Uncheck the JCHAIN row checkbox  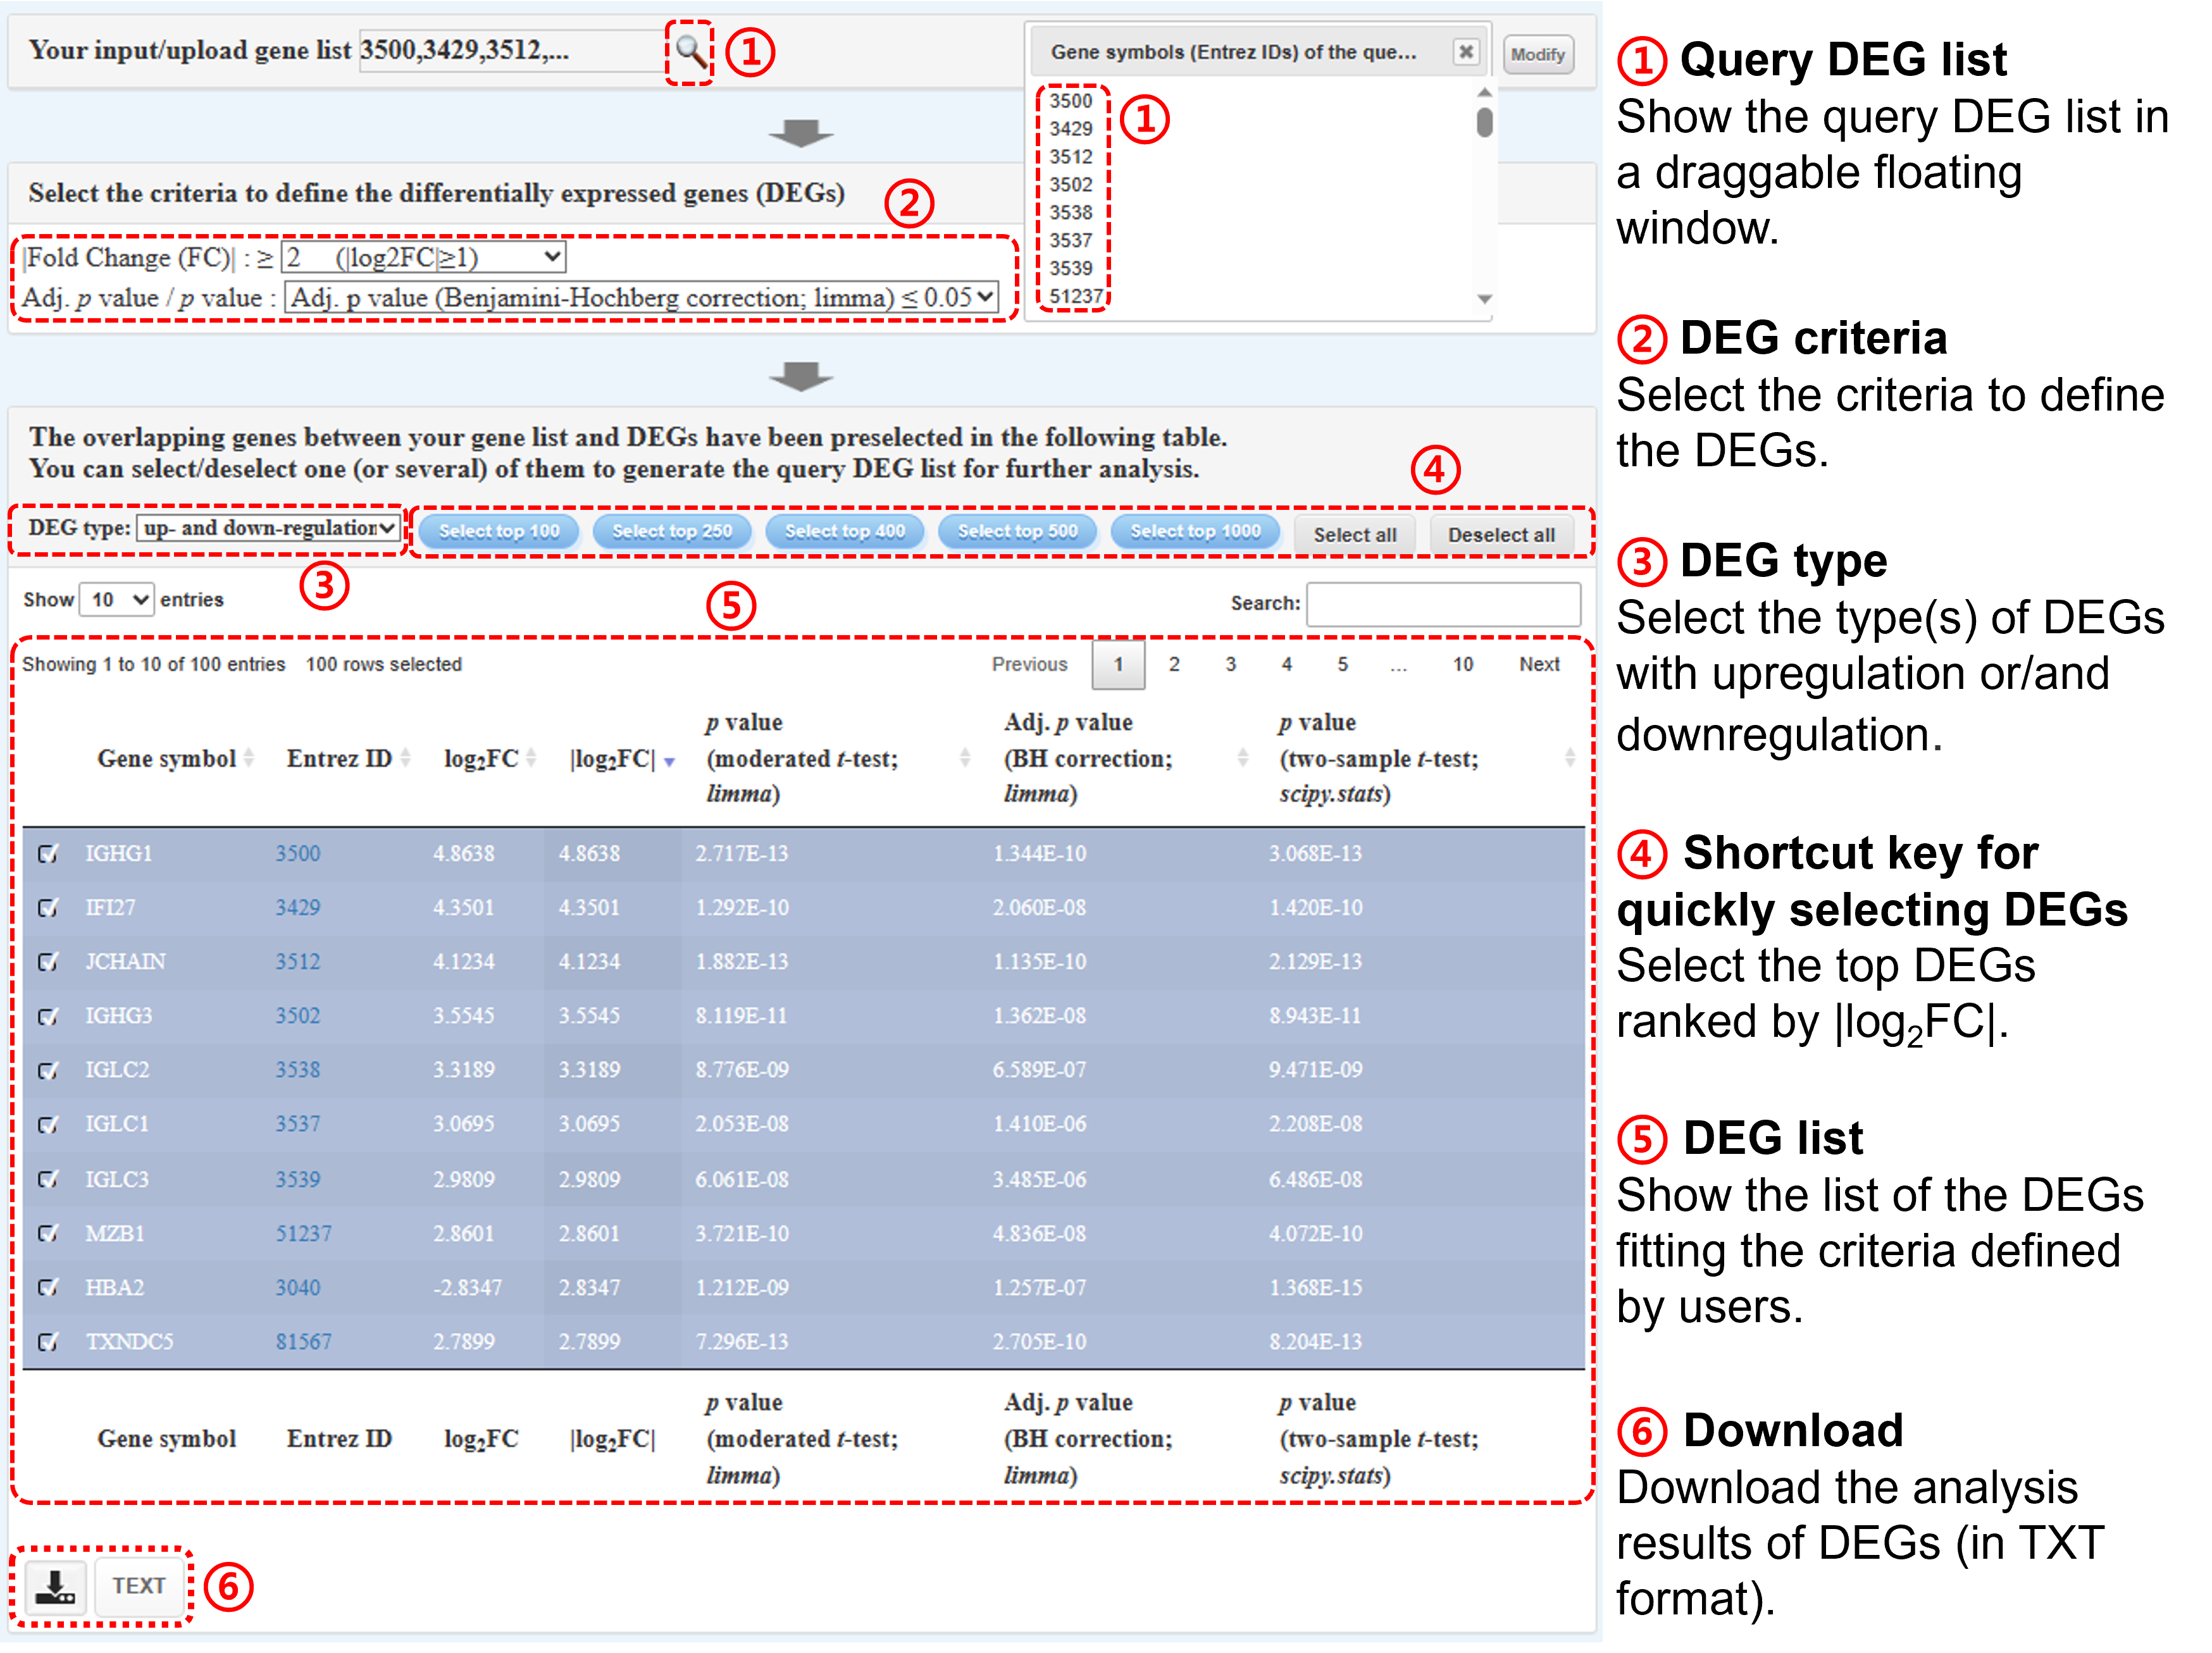point(47,962)
